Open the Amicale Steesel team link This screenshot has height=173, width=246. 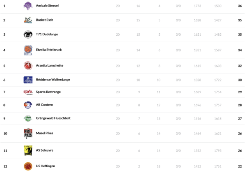(48, 6)
